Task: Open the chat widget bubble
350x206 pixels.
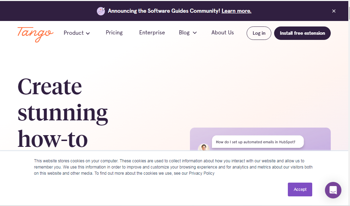Action: tap(333, 190)
